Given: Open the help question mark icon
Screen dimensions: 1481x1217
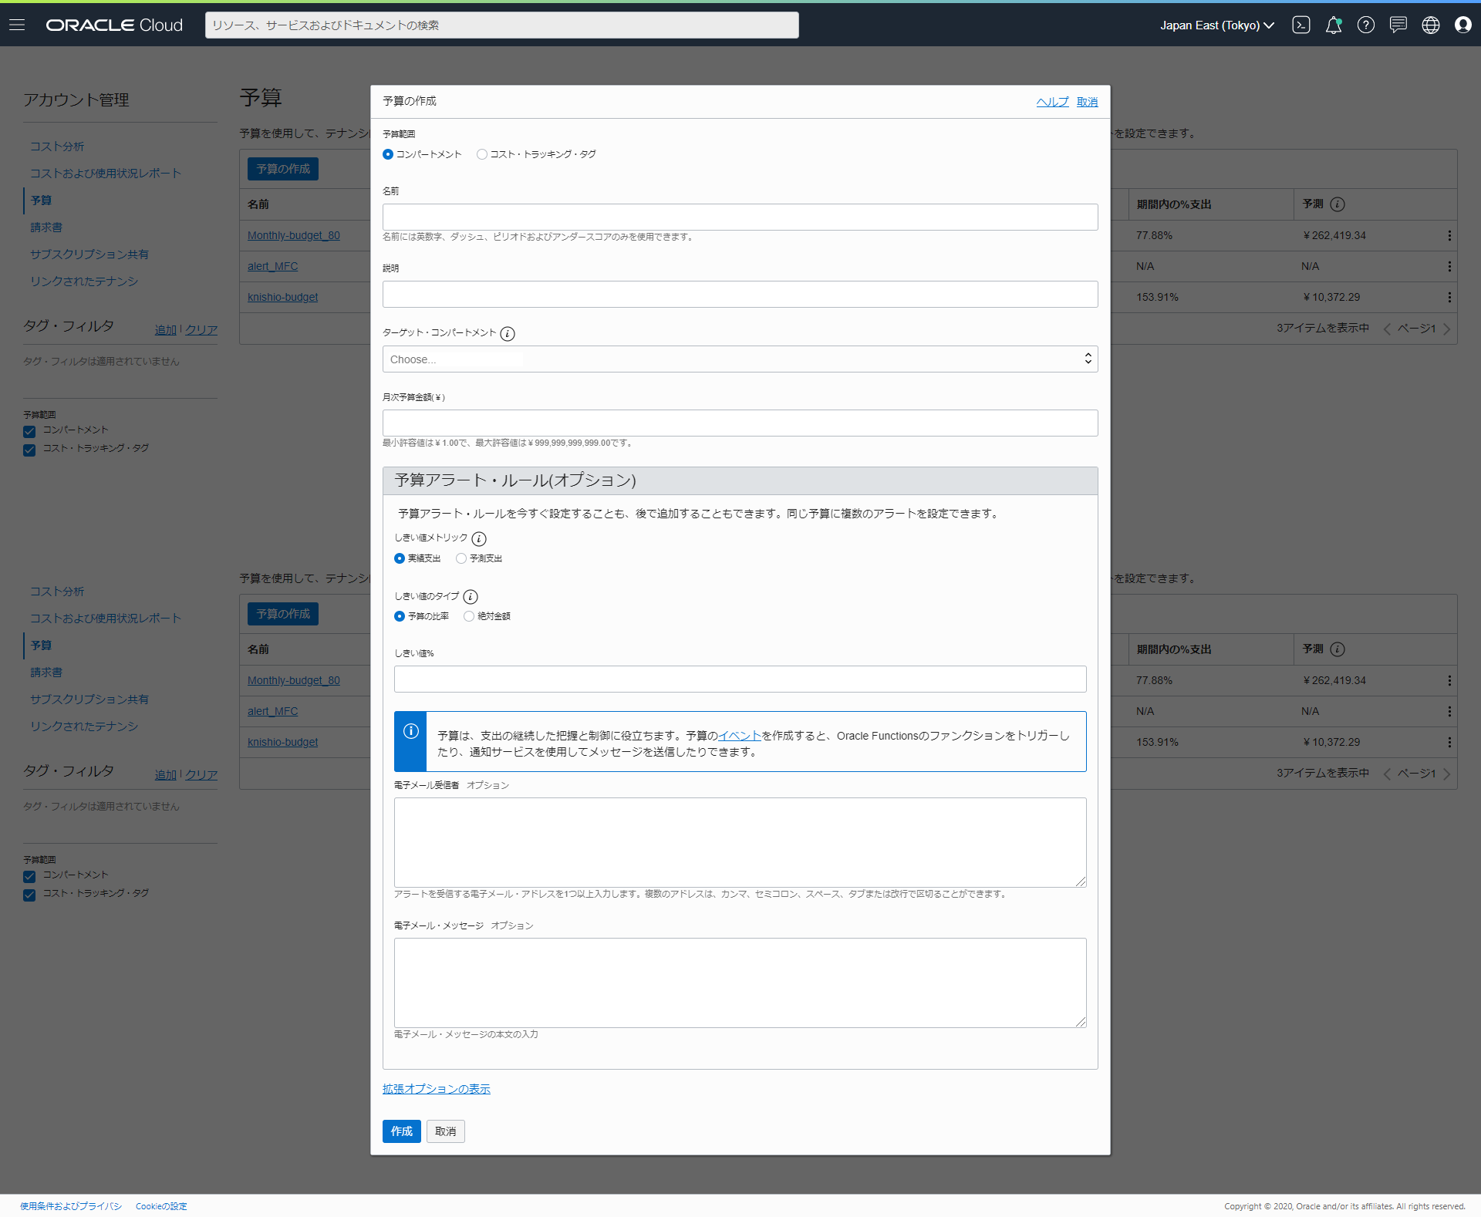Looking at the screenshot, I should [1365, 25].
